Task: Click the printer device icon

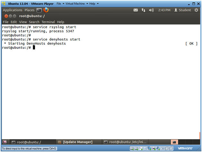Action: [154, 149]
